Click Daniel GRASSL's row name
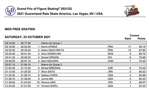 pyautogui.click(x=50, y=57)
